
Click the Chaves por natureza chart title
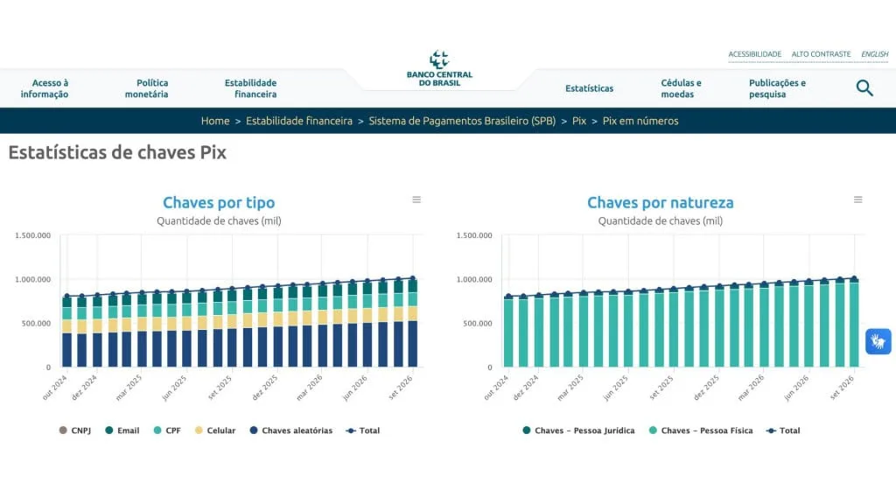[661, 202]
